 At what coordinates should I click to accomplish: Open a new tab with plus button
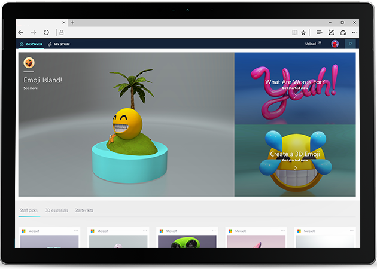coord(72,22)
